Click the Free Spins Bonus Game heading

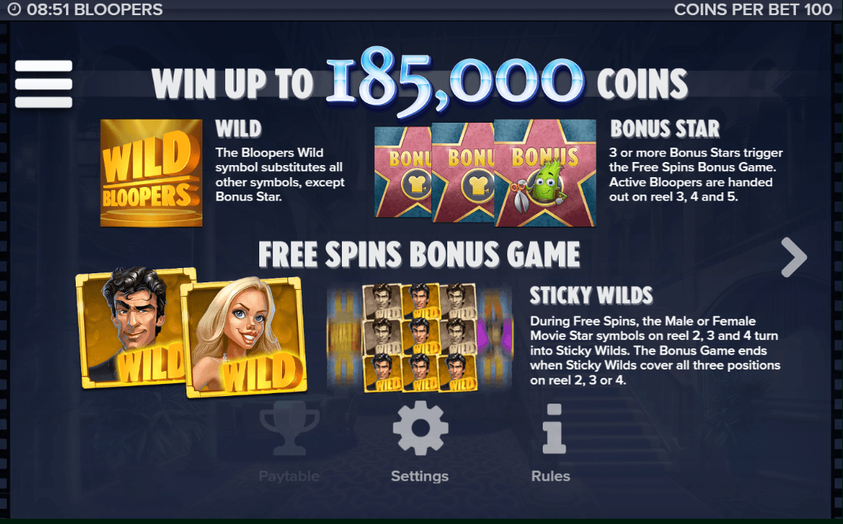(419, 254)
